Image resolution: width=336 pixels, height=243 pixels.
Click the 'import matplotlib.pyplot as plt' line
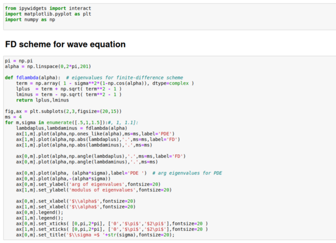pyautogui.click(x=48, y=14)
